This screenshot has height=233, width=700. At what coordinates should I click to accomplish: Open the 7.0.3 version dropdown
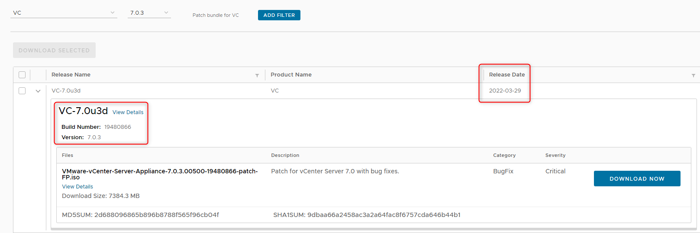pyautogui.click(x=149, y=13)
